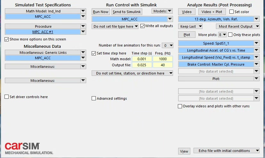Open Do not set file type here dropdown
Viewport: 265px width, 158px height.
[x=115, y=26]
